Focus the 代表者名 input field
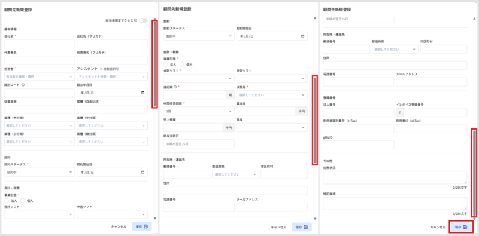Viewport: 479px width, 236px height. point(40,60)
